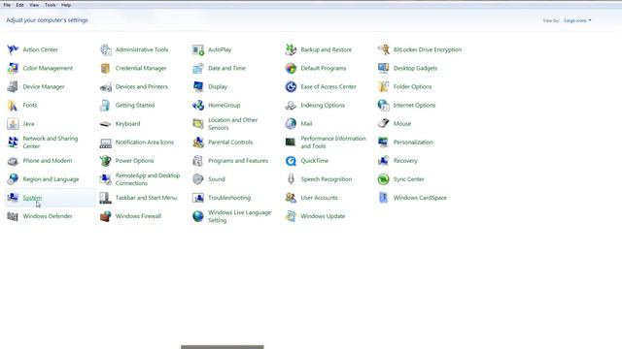Click the Desktop Gadgets link

415,68
